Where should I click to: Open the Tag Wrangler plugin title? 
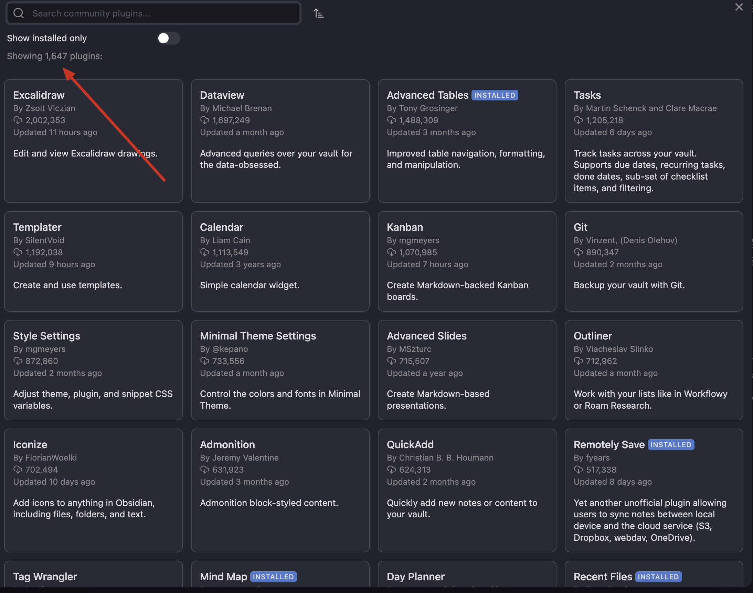click(x=45, y=576)
